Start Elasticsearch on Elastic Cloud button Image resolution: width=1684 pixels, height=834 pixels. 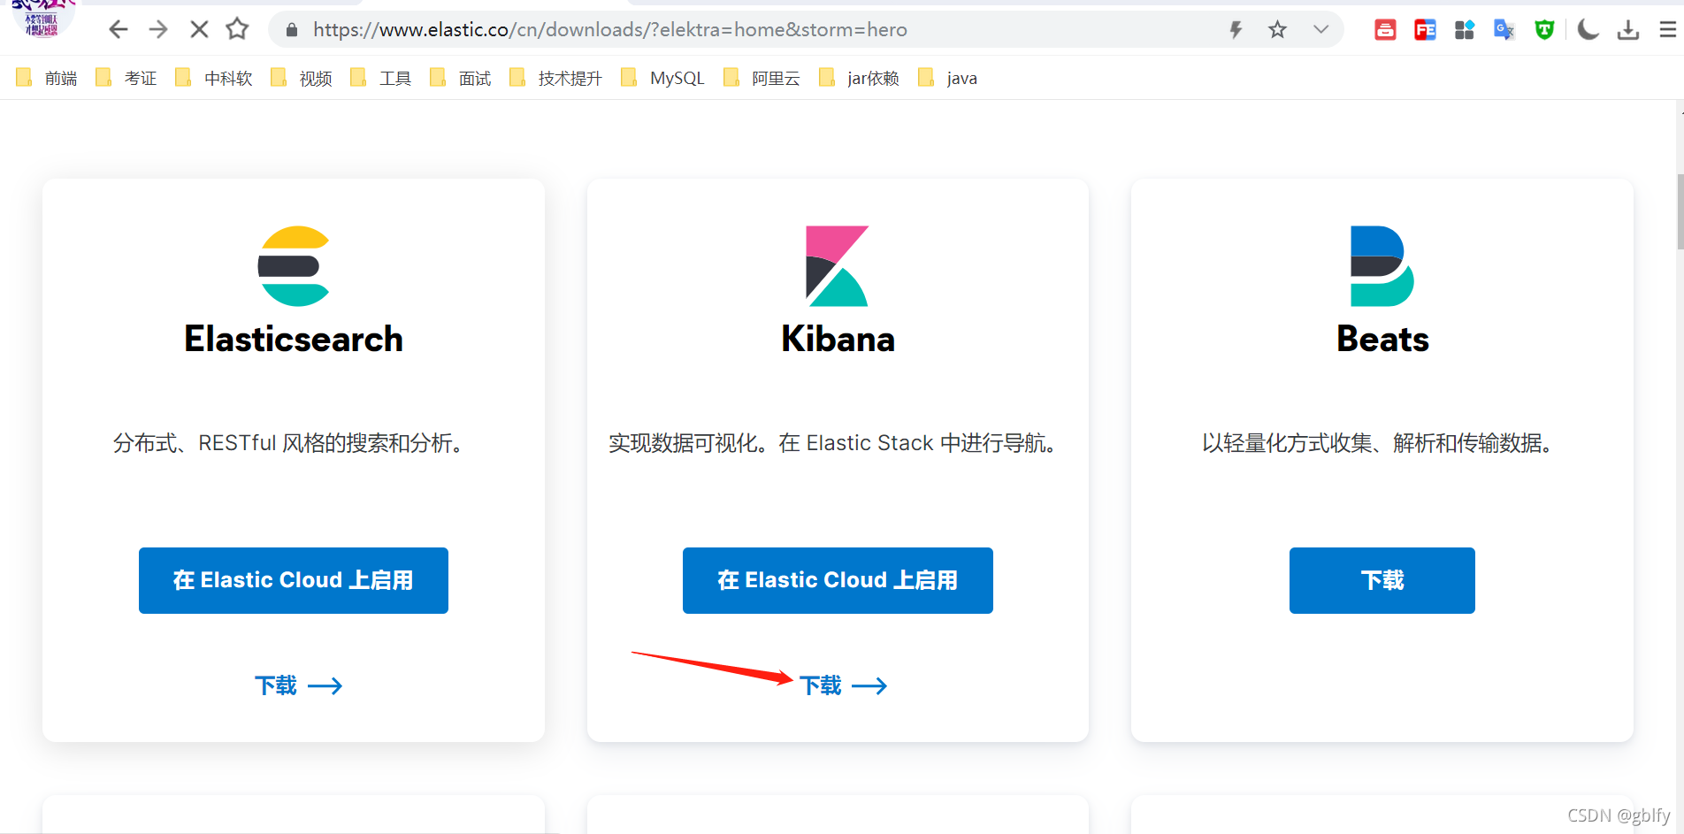(294, 580)
